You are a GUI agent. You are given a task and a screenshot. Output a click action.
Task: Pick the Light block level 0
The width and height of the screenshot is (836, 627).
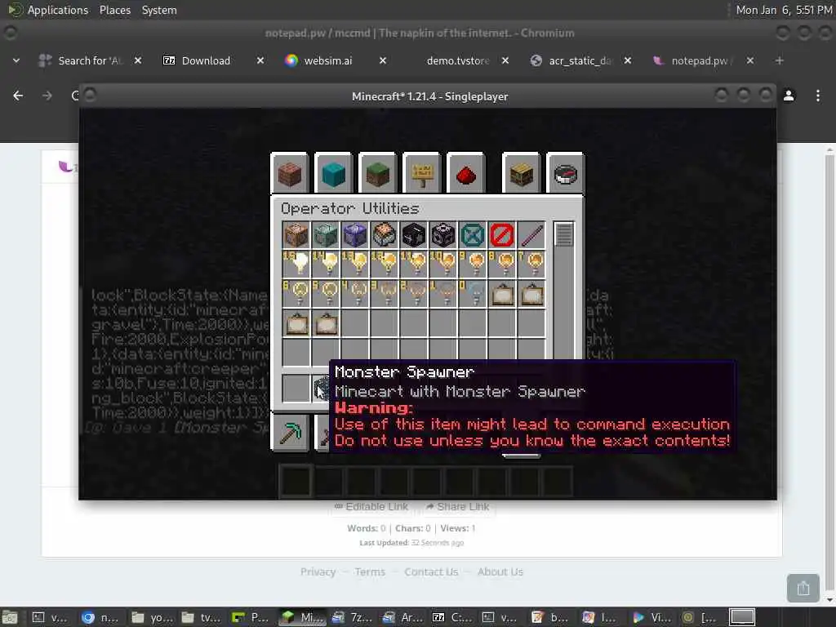(x=473, y=294)
